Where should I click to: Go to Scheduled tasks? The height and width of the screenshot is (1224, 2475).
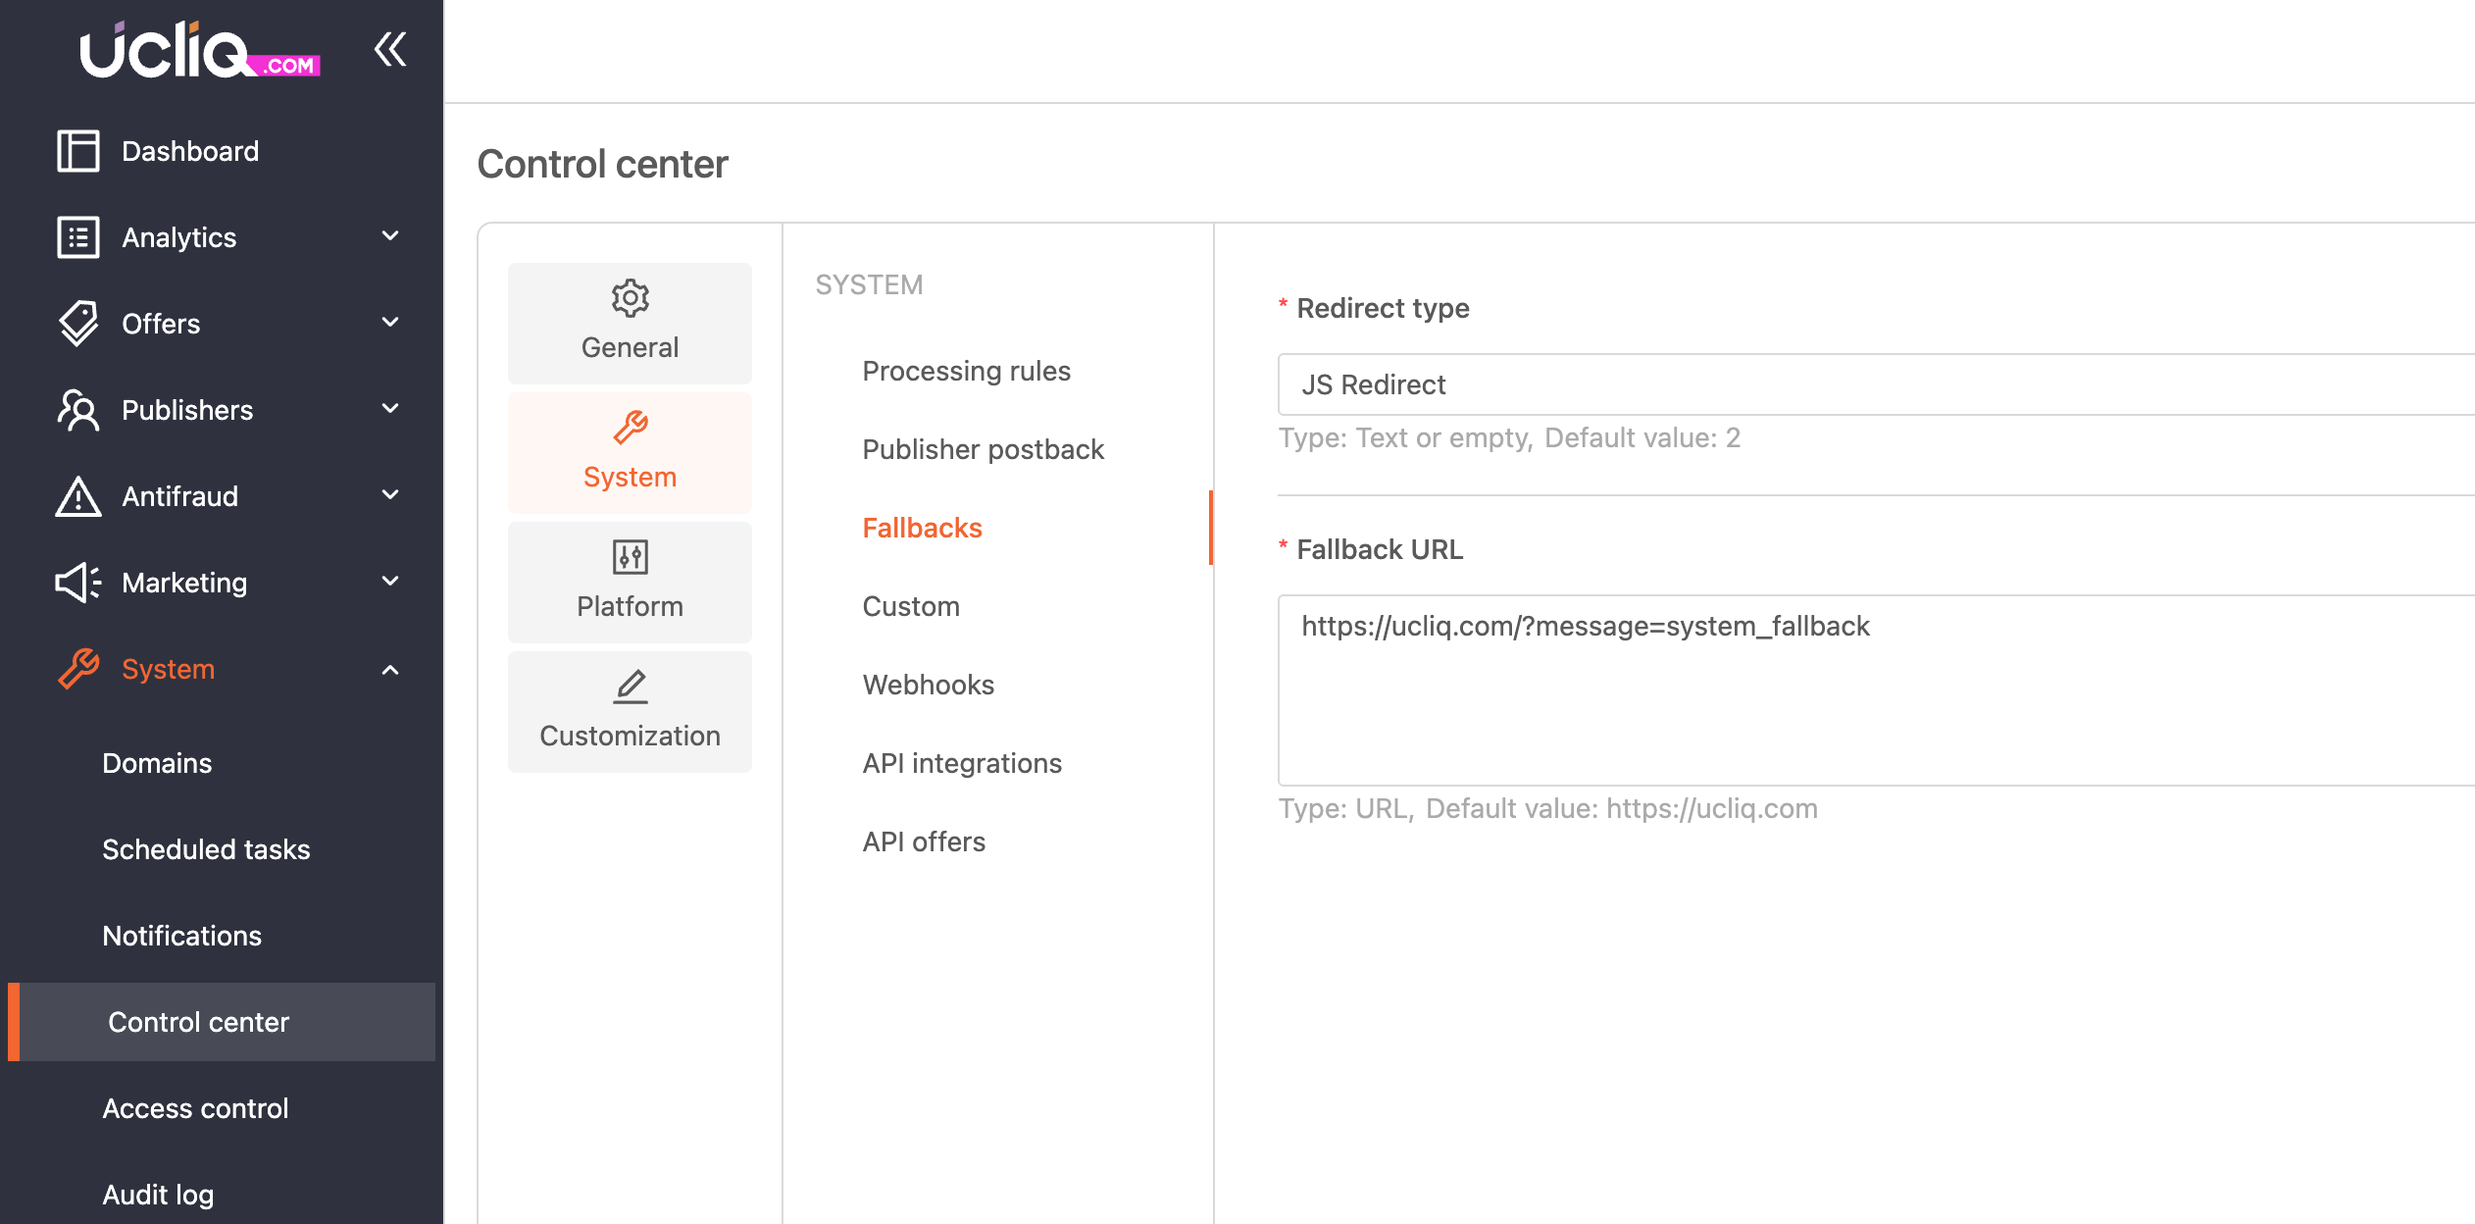(x=206, y=849)
